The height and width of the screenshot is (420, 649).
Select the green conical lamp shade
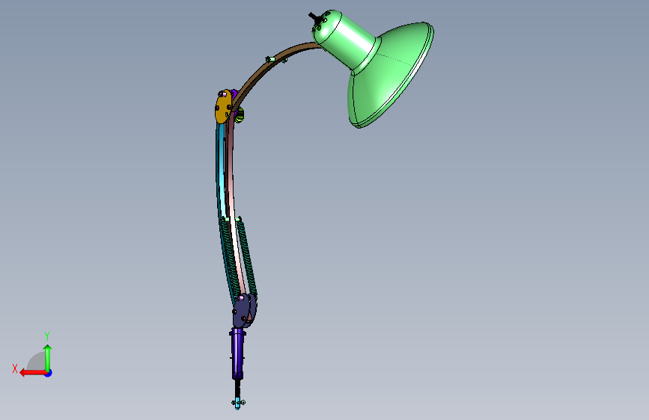pyautogui.click(x=389, y=76)
